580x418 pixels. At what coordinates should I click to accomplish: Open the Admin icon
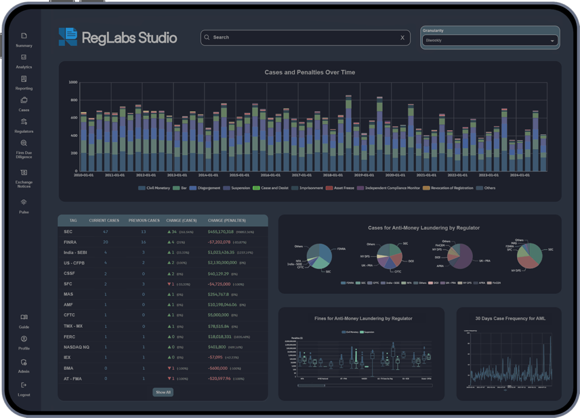click(x=24, y=362)
